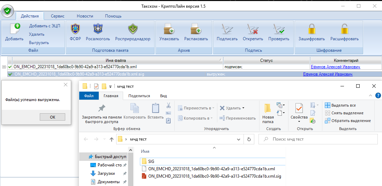Screen dimensions: 382x186
Task: Click the Подписать signature icon
Action: (227, 29)
